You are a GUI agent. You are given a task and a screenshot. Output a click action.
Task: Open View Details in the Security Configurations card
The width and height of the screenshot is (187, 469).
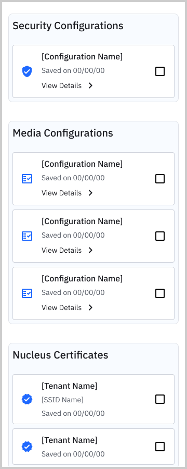(61, 85)
